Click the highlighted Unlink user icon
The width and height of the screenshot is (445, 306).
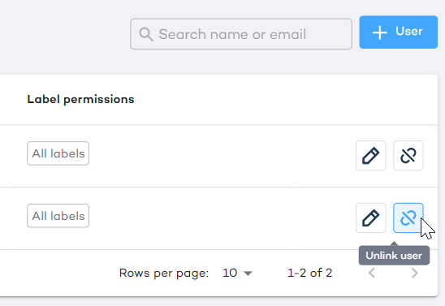[x=408, y=218]
